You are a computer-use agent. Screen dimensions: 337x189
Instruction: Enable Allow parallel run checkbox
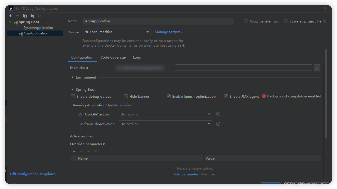tap(246, 21)
